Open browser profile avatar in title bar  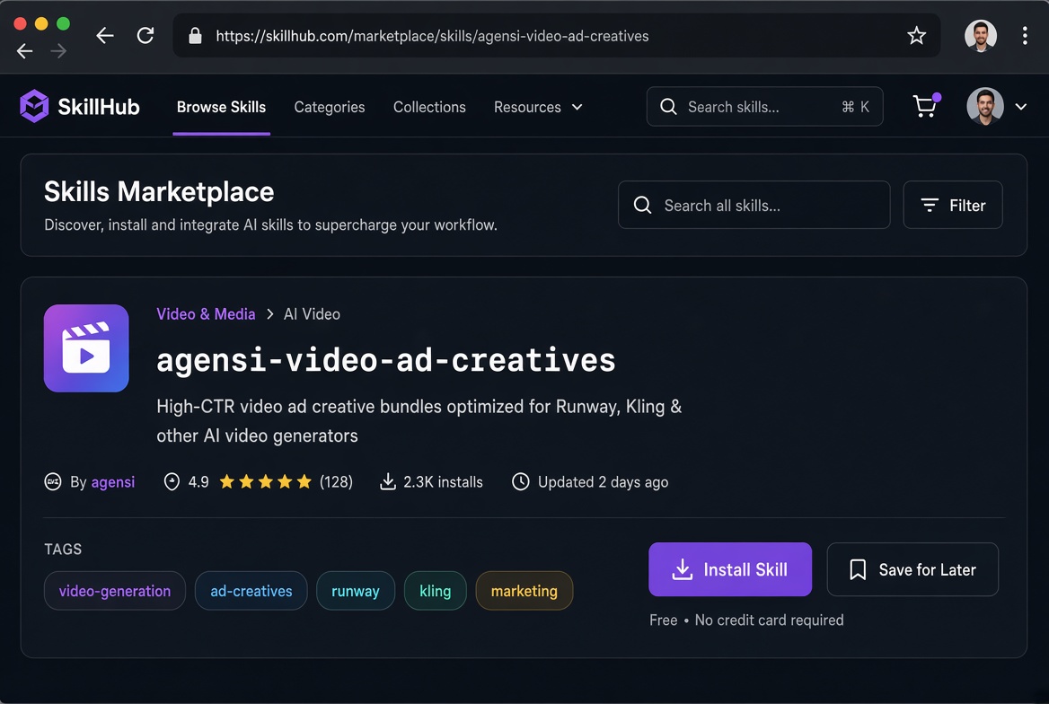[981, 35]
